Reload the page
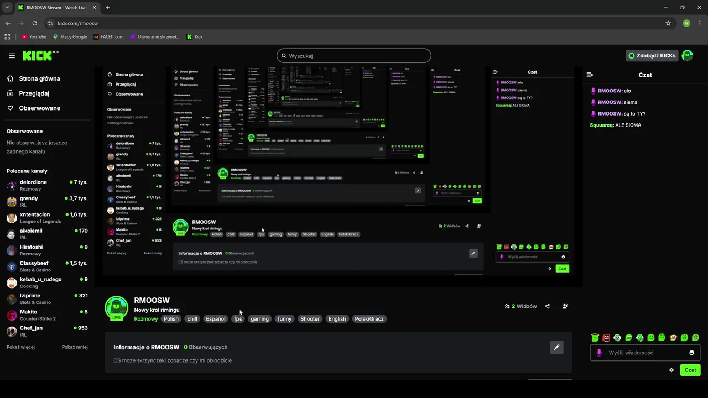The image size is (708, 398). pos(34,23)
